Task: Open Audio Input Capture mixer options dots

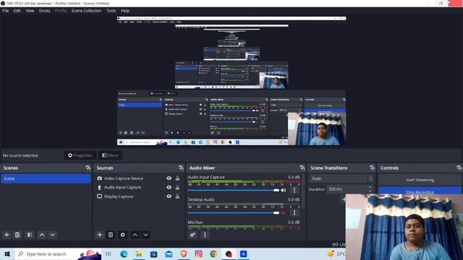Action: click(294, 190)
